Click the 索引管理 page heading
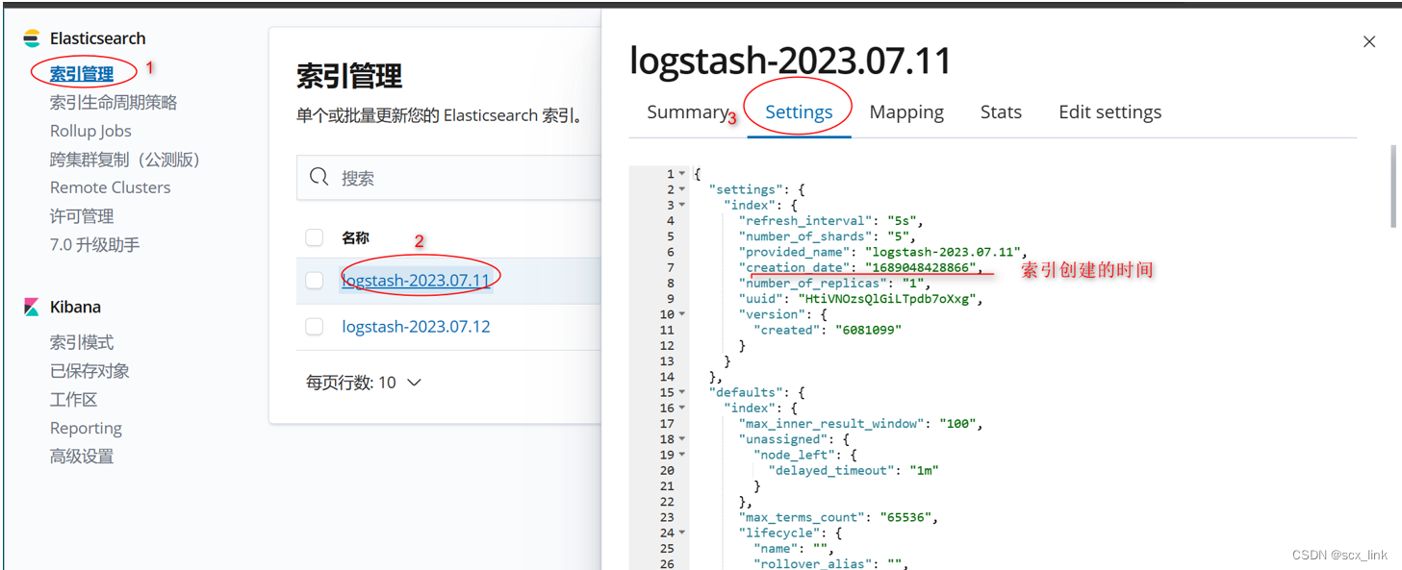 (349, 76)
